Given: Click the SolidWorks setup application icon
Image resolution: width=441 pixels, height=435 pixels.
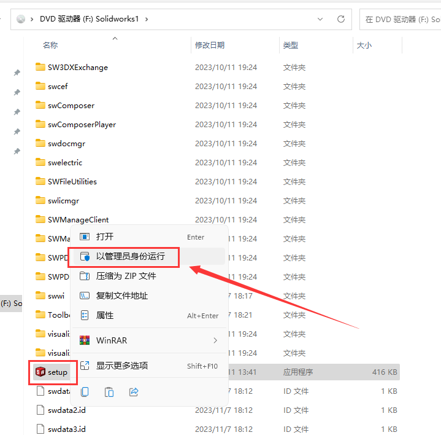Looking at the screenshot, I should (40, 372).
